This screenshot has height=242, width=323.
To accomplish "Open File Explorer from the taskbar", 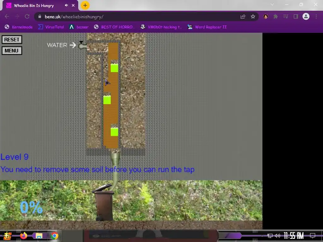I will 39,236.
